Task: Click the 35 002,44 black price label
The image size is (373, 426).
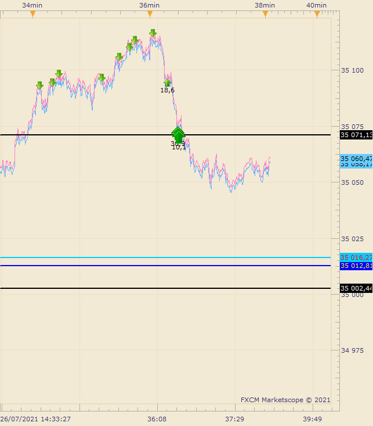Action: click(x=356, y=288)
